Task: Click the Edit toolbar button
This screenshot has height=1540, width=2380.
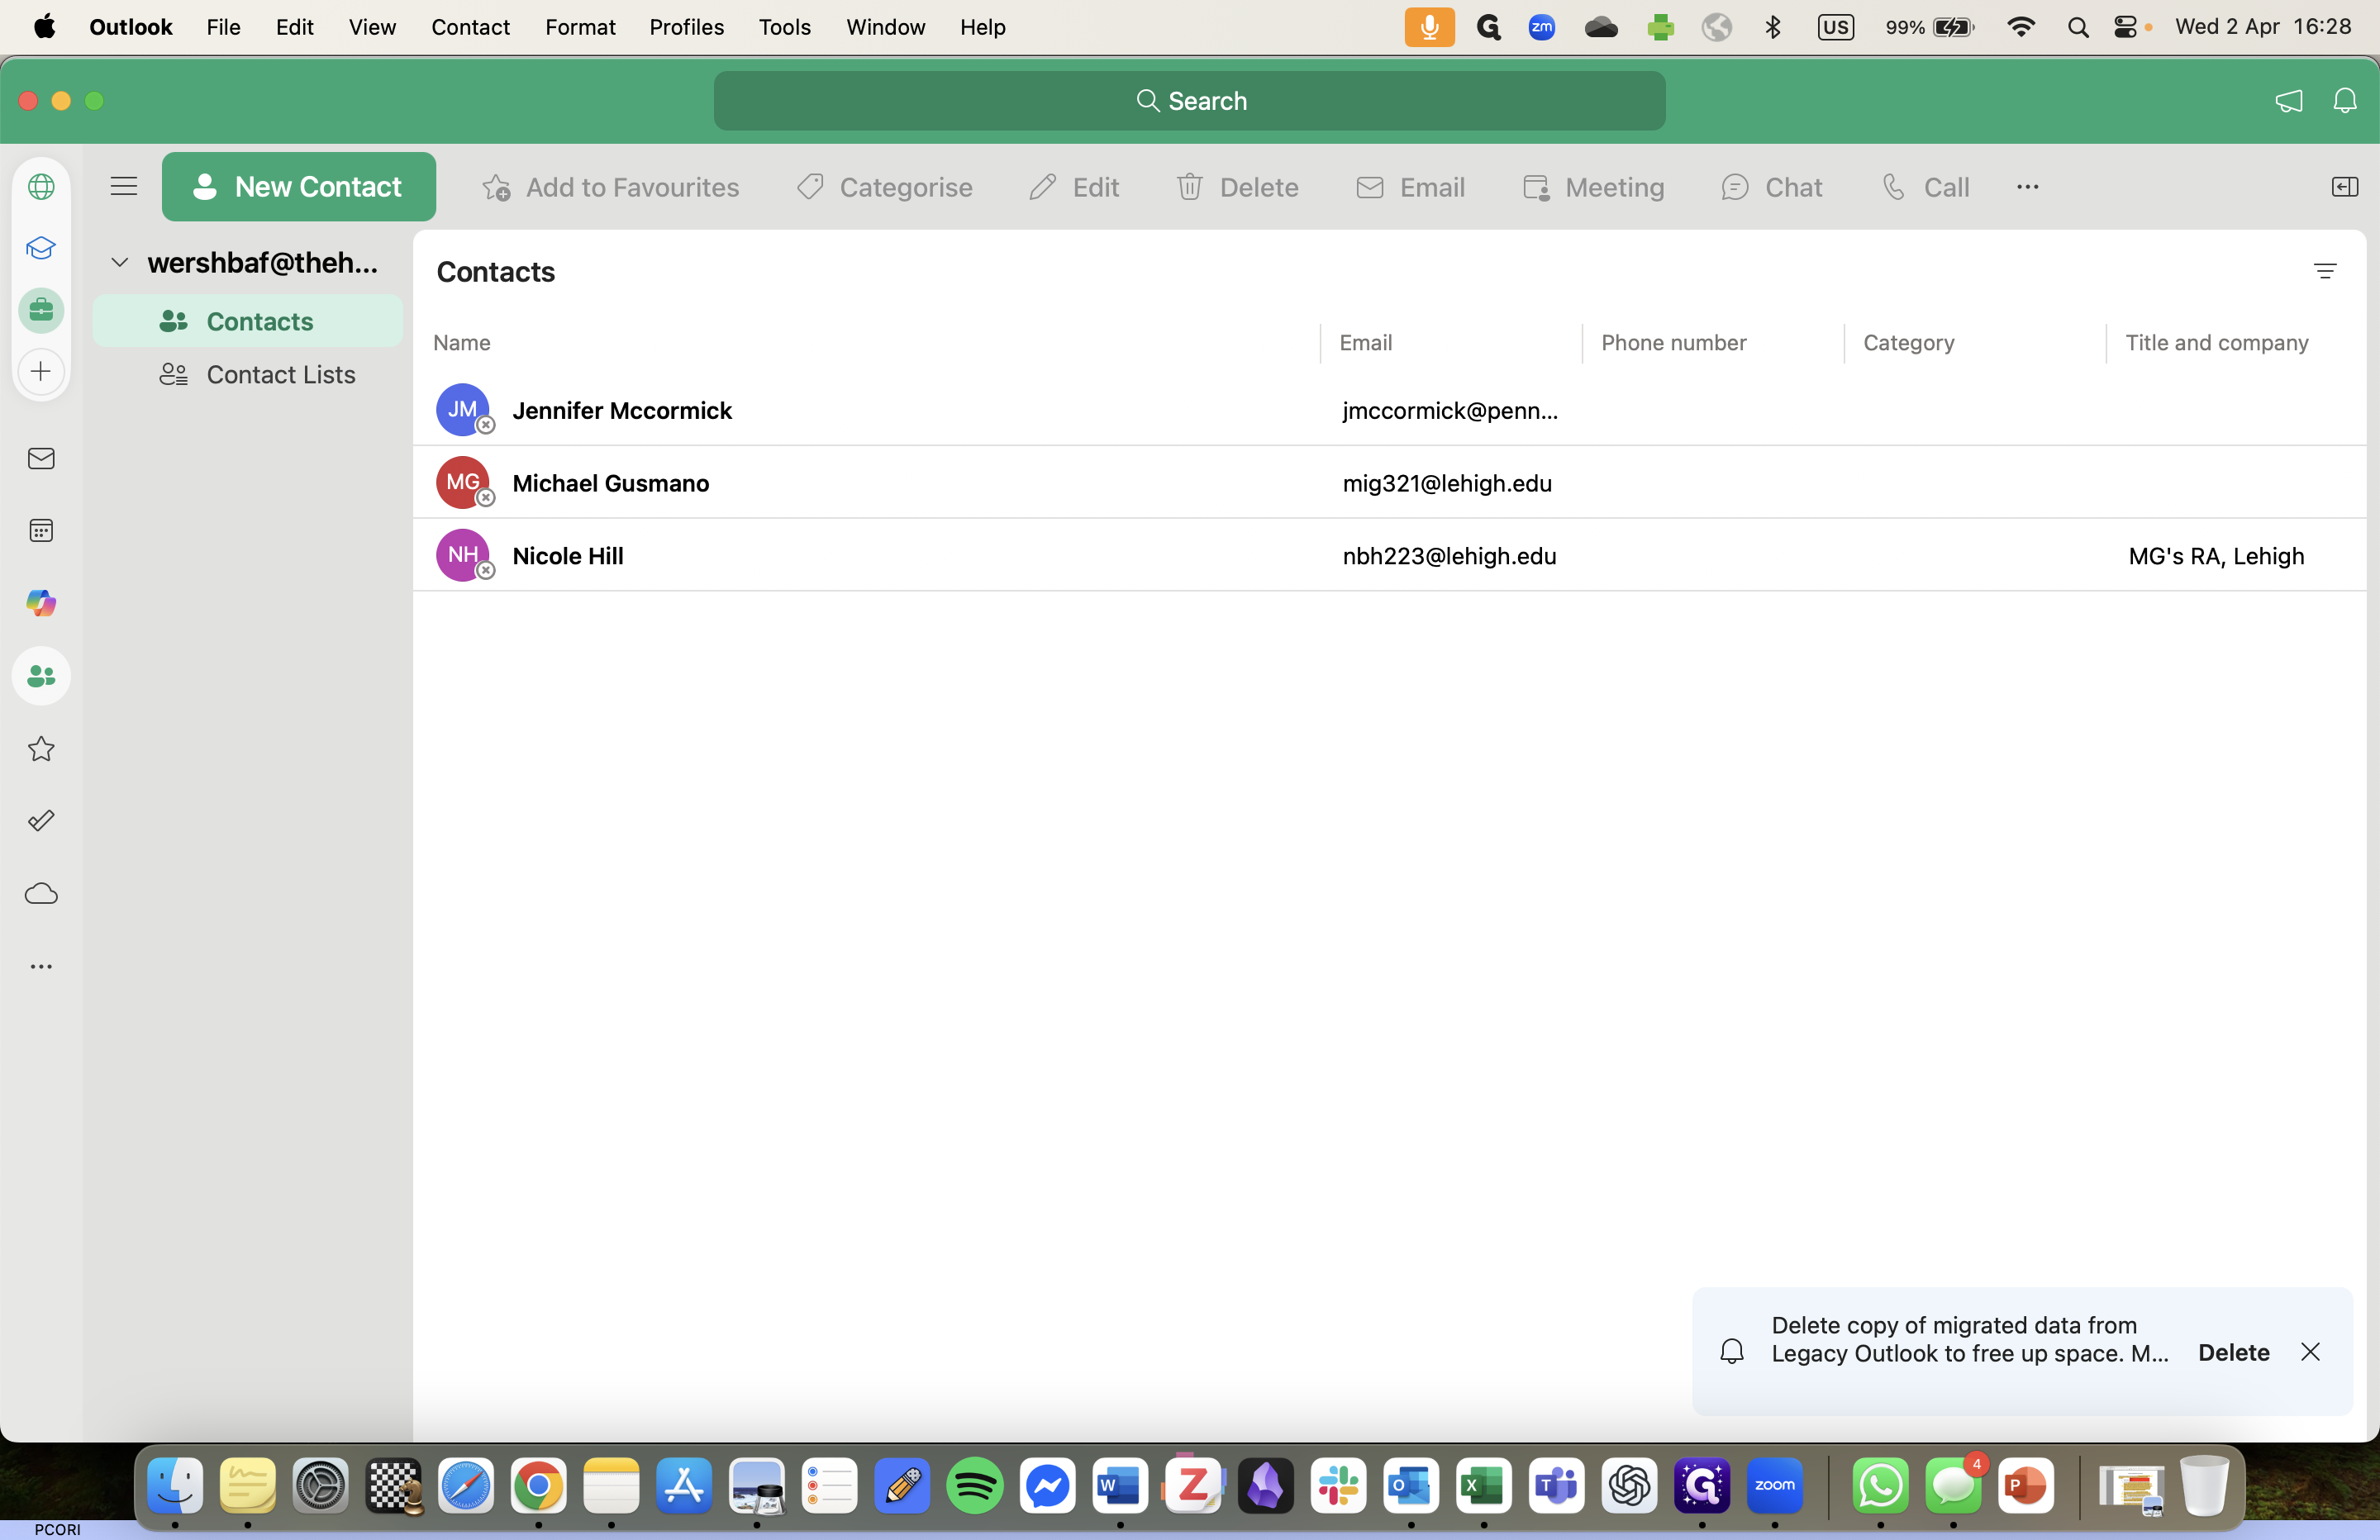Action: [1074, 187]
